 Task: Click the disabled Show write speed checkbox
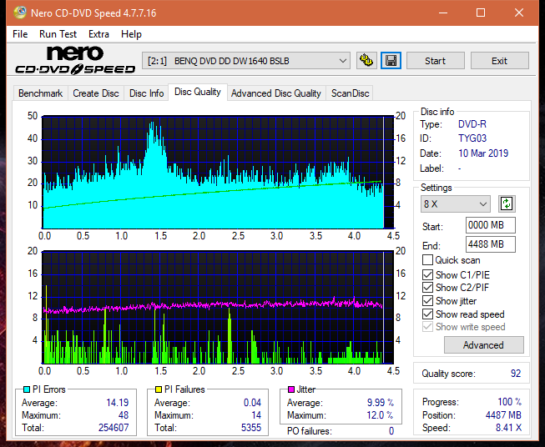pyautogui.click(x=427, y=327)
